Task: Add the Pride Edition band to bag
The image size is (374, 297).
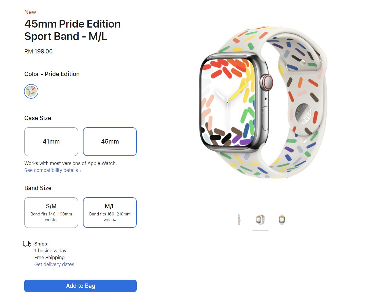Action: pyautogui.click(x=80, y=286)
